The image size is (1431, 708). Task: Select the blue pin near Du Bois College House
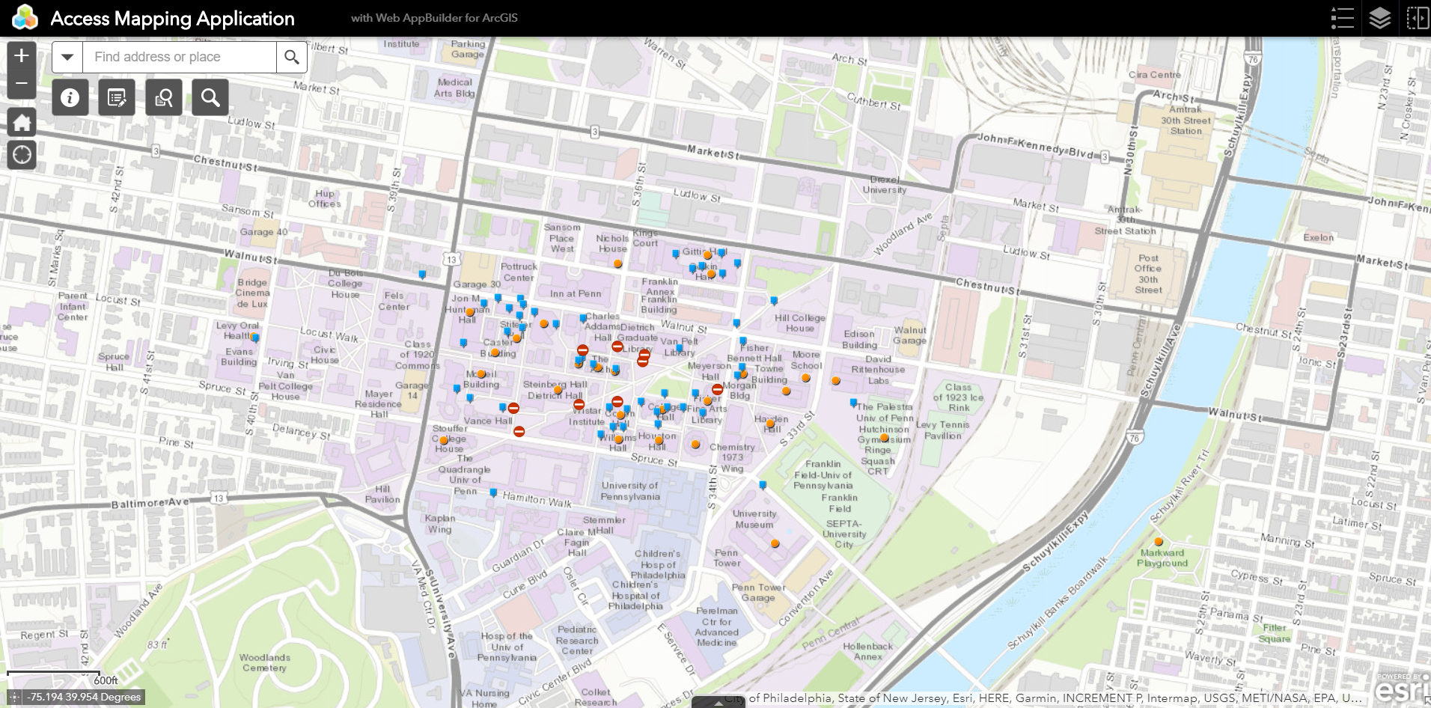tap(422, 275)
